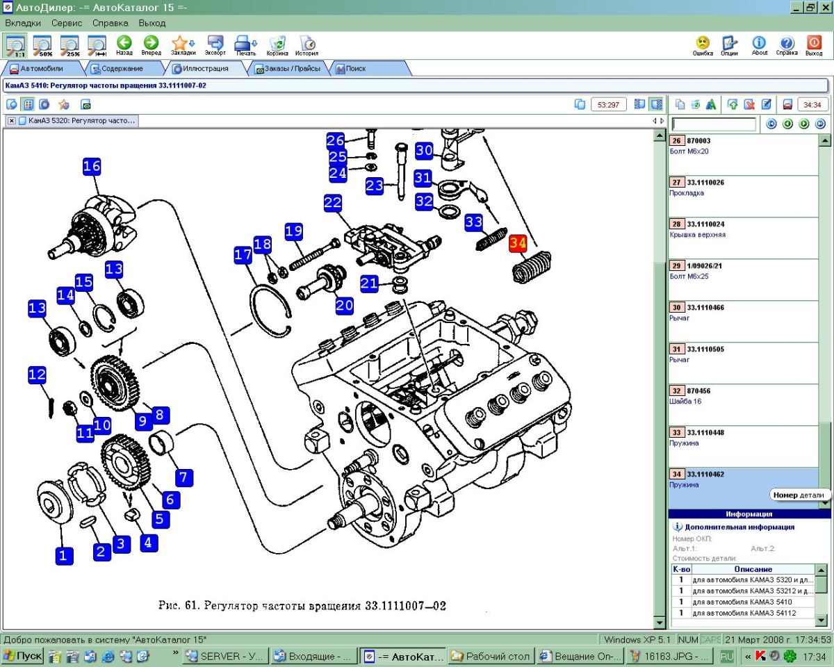Open the Сервис menu
The width and height of the screenshot is (834, 667).
(67, 22)
